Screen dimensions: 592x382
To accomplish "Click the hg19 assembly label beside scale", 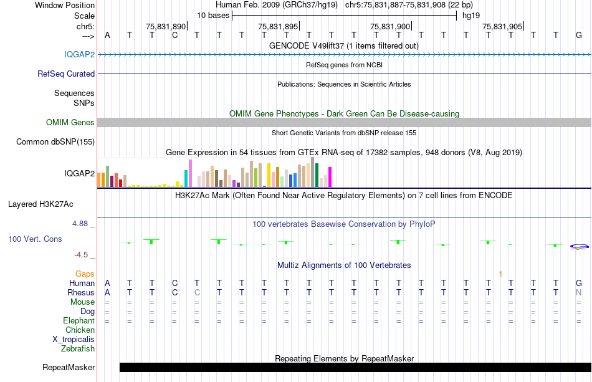I will click(x=471, y=16).
